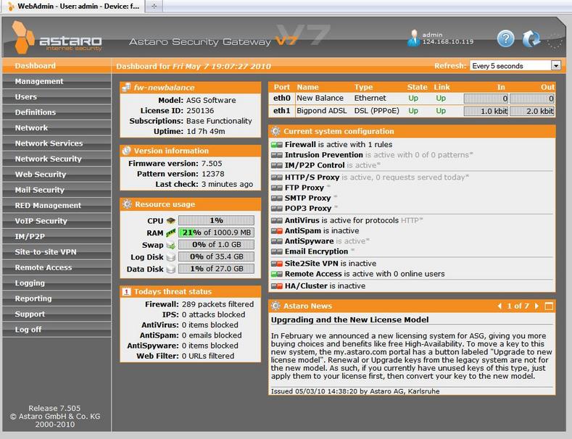Screen dimensions: 572x439
Task: Open the blue help question mark icon
Action: 505,39
